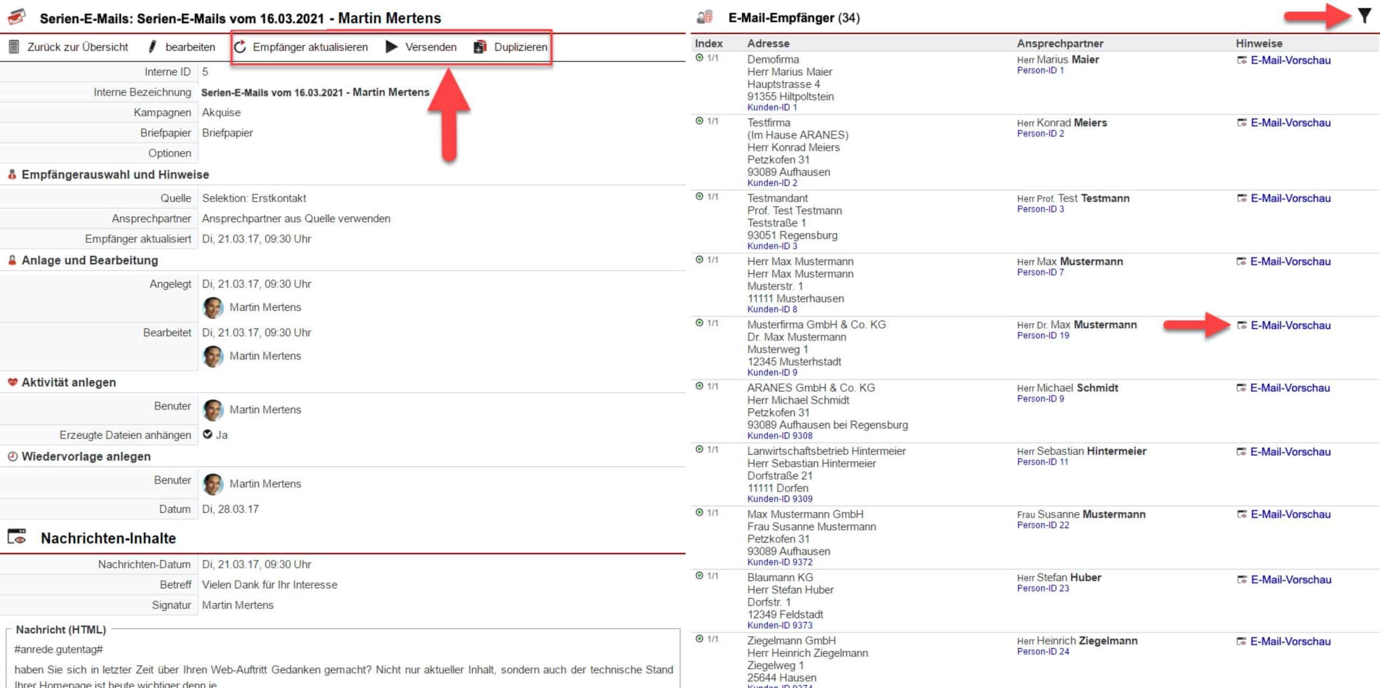This screenshot has width=1380, height=688.
Task: Click the E-Mail-Empfänger header icon
Action: click(x=705, y=17)
